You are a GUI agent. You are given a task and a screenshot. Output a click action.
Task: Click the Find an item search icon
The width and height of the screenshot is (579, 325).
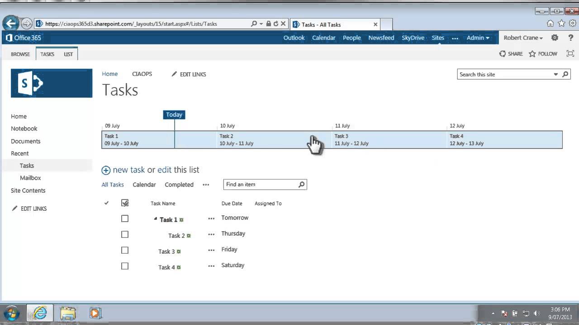tap(302, 185)
